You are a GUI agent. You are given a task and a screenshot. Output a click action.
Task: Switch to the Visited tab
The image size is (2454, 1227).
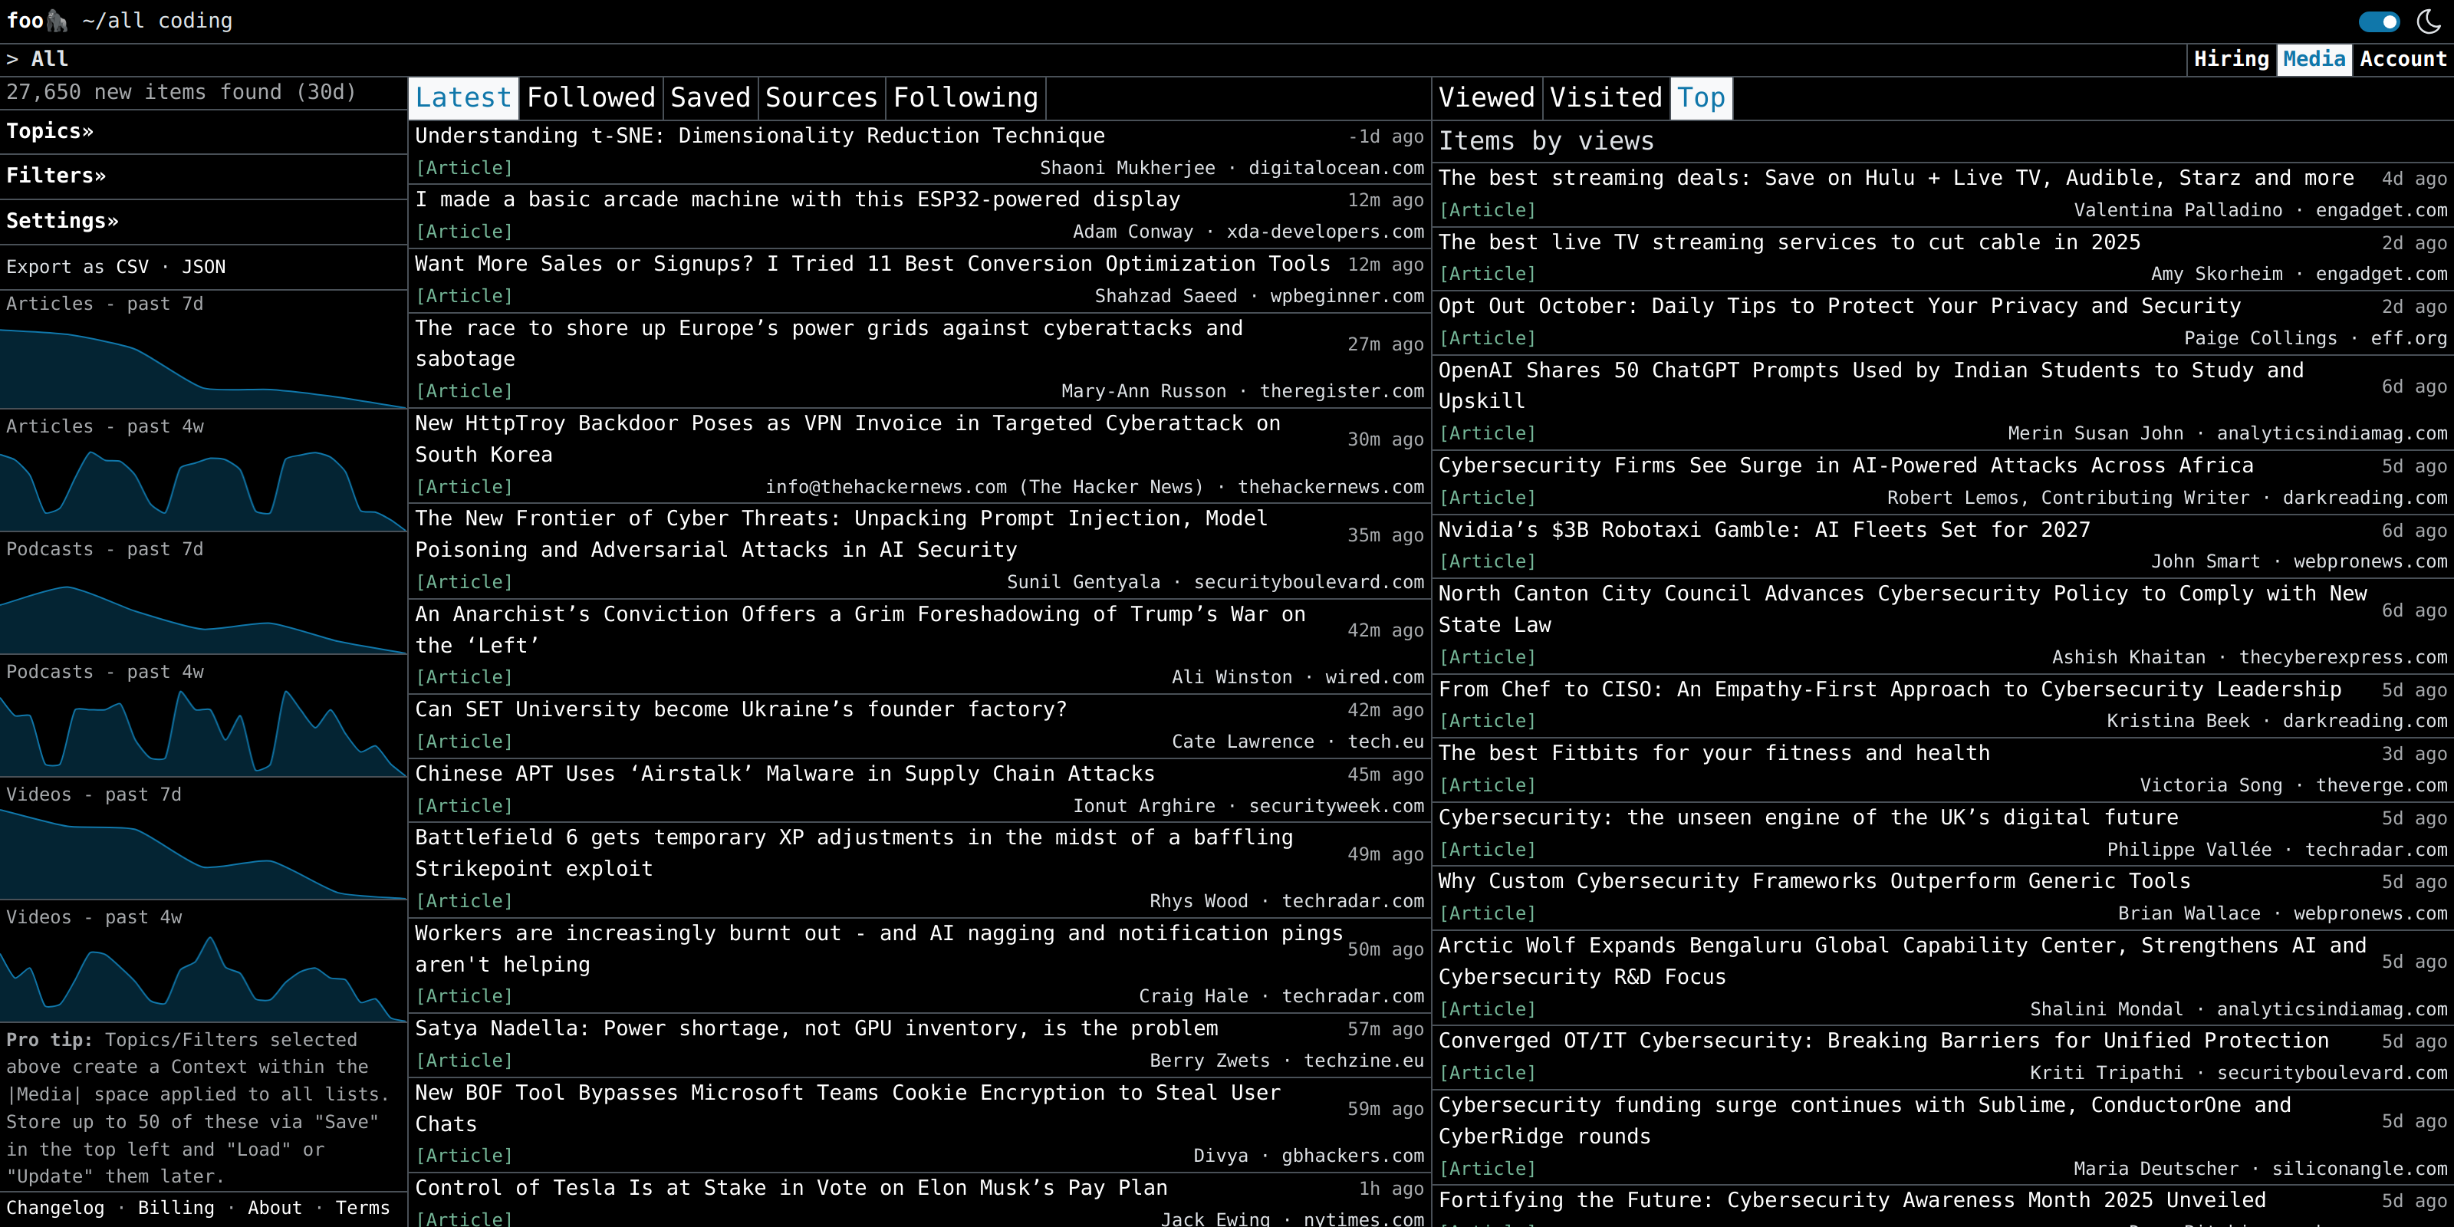pos(1605,98)
